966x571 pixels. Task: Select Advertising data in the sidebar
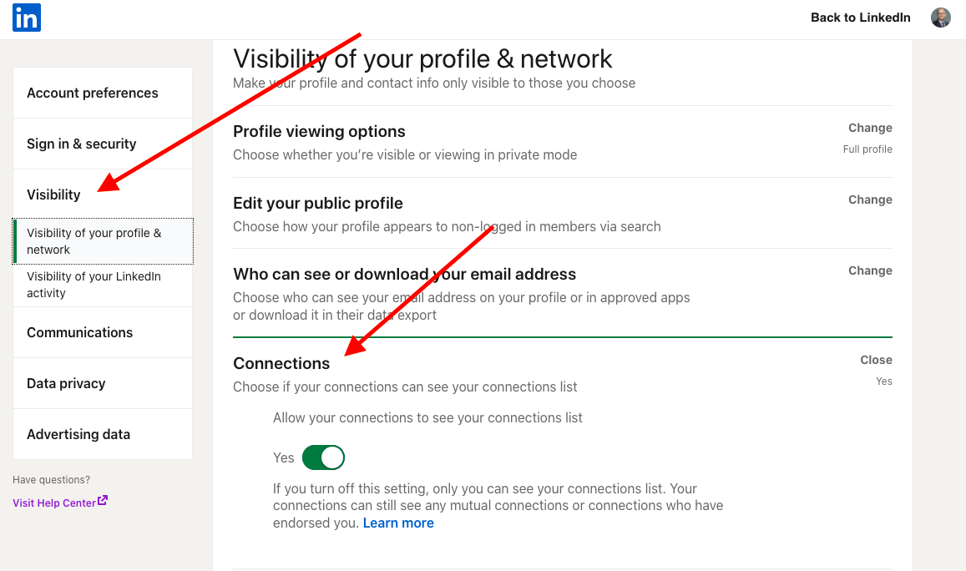pyautogui.click(x=78, y=434)
